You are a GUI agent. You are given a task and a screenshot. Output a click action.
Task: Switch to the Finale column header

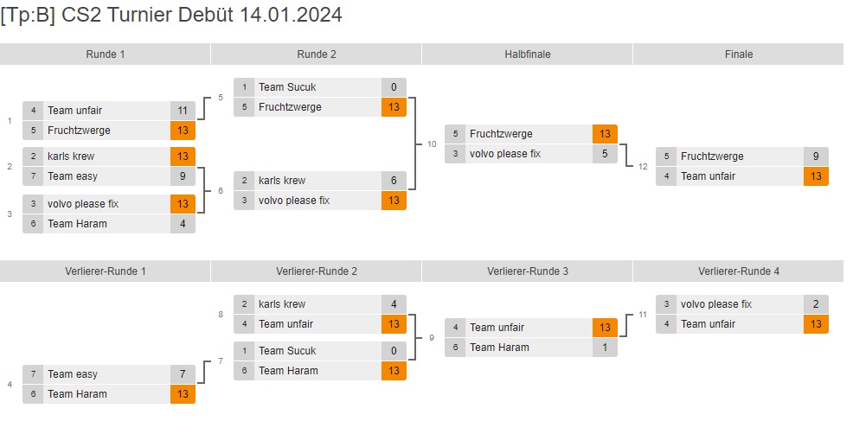(x=738, y=54)
